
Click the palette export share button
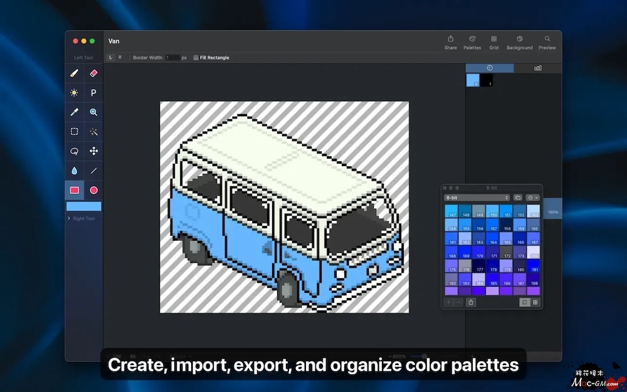[x=471, y=302]
